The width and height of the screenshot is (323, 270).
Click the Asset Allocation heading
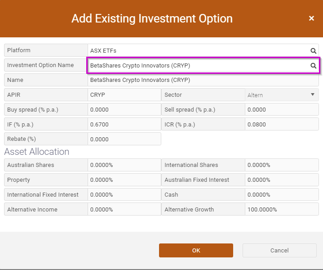point(37,152)
